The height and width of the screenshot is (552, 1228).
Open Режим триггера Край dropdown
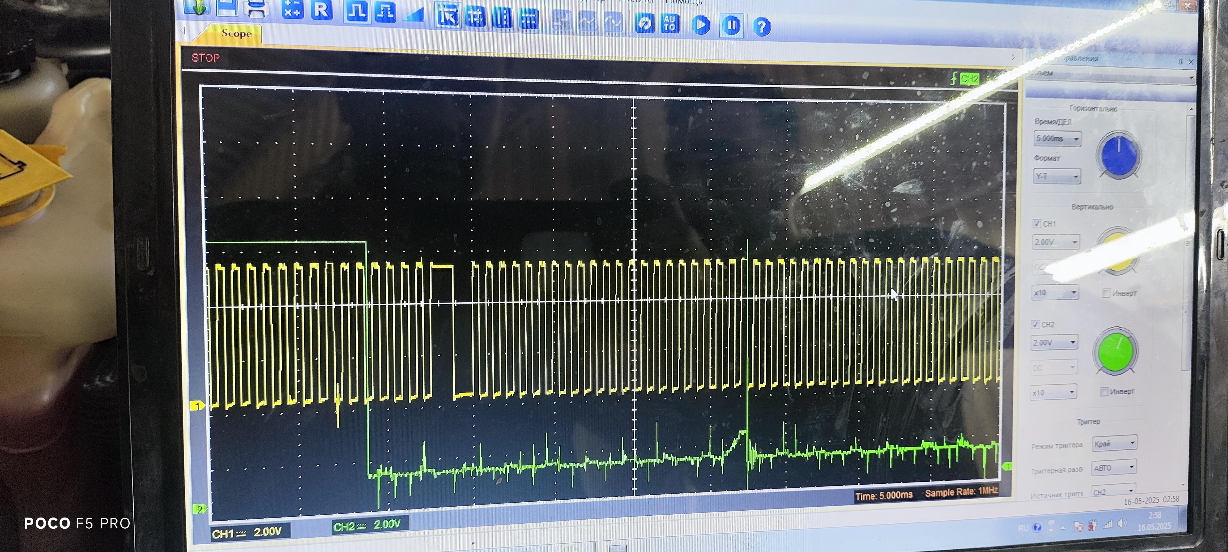point(1115,443)
